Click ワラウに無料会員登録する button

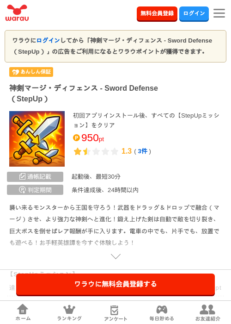tap(115, 284)
